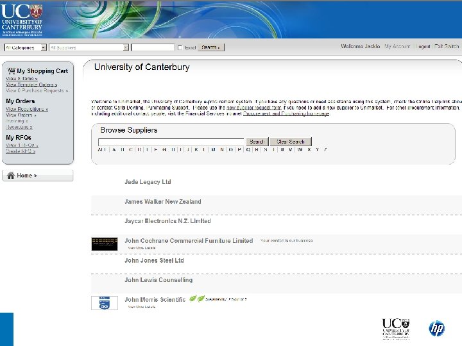Open View 8 Items in shopping cart
The height and width of the screenshot is (346, 462).
click(22, 79)
